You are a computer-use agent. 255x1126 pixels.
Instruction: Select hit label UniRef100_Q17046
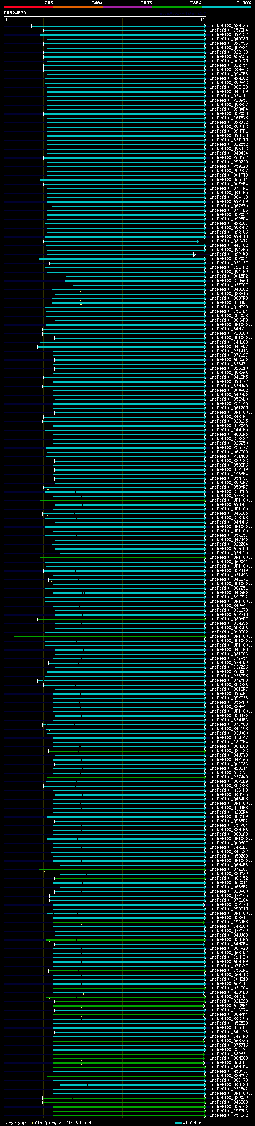(x=229, y=425)
